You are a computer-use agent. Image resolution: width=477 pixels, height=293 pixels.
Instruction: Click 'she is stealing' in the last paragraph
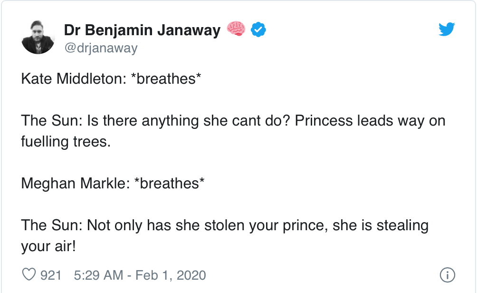[x=380, y=225]
